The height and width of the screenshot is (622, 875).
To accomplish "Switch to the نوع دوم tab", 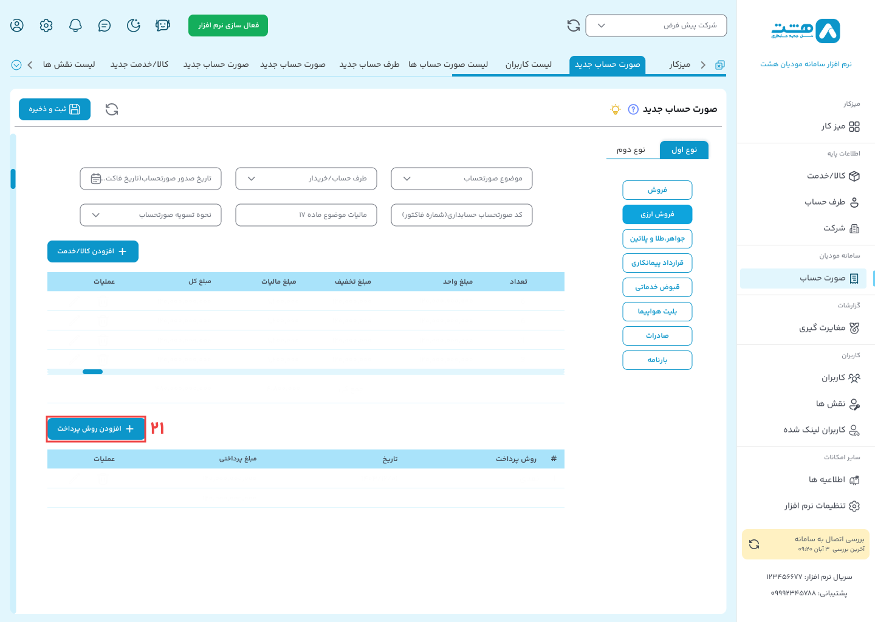I will click(x=631, y=150).
